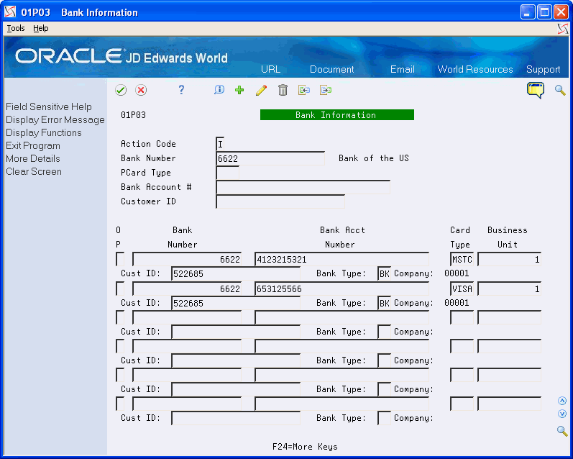
Task: Open World Resources link
Action: tap(475, 69)
